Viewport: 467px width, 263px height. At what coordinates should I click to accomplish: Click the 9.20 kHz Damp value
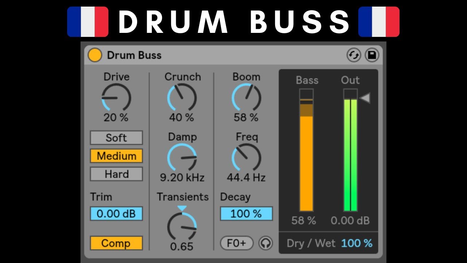(182, 178)
